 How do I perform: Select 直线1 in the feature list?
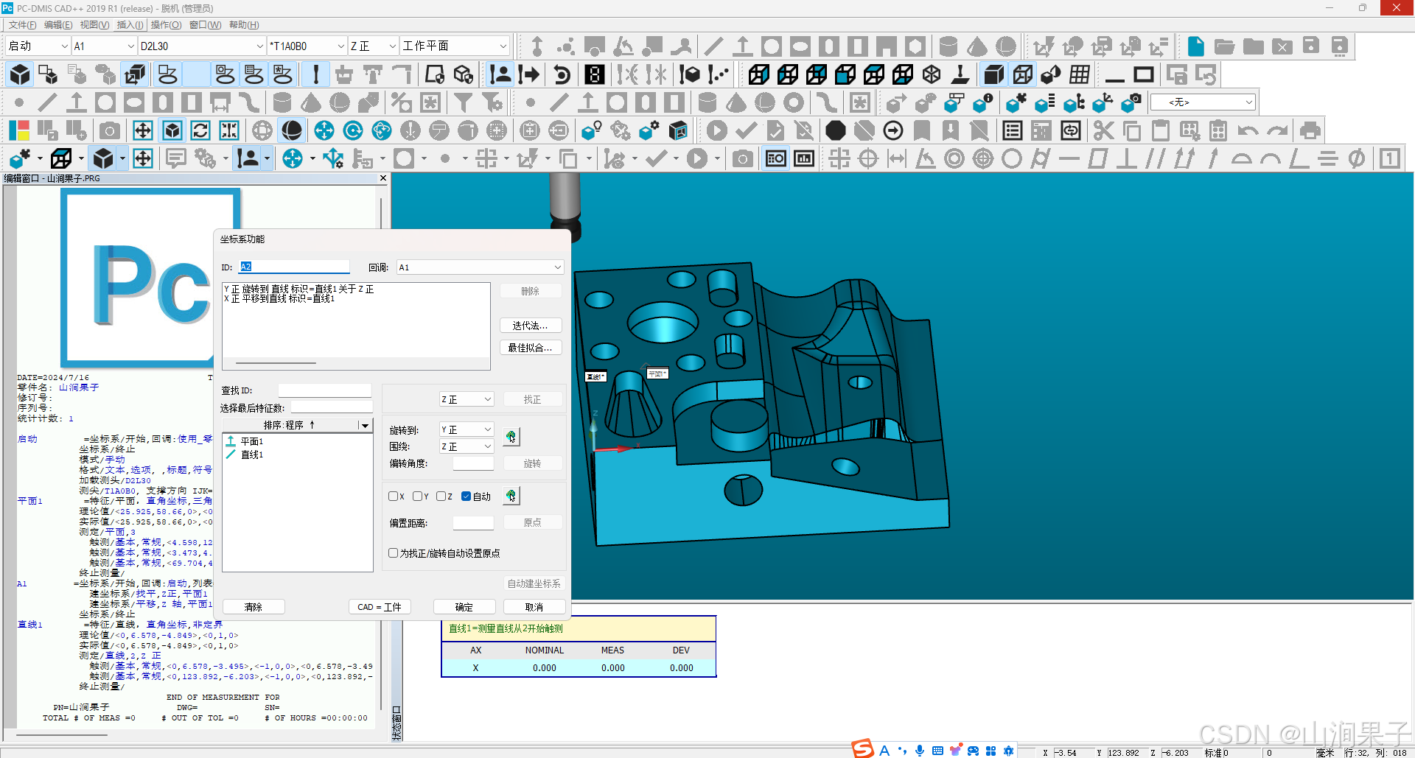(x=252, y=455)
